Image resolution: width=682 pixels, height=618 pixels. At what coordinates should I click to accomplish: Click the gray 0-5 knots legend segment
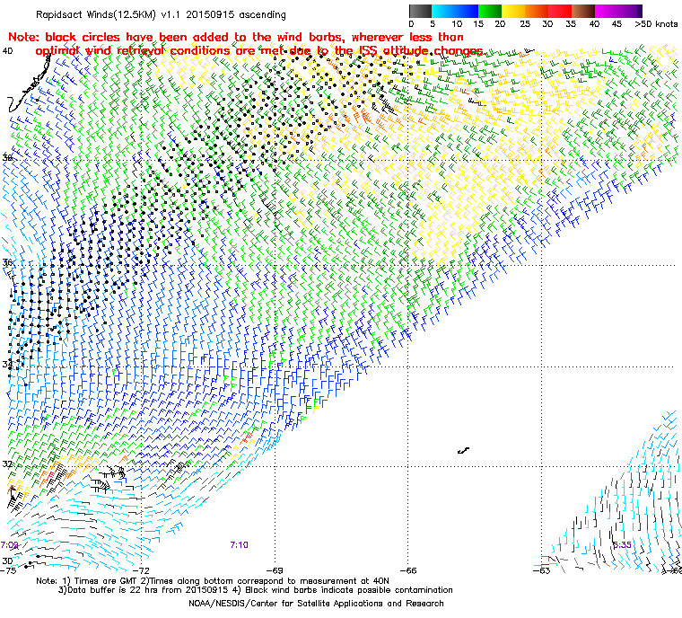(x=420, y=11)
